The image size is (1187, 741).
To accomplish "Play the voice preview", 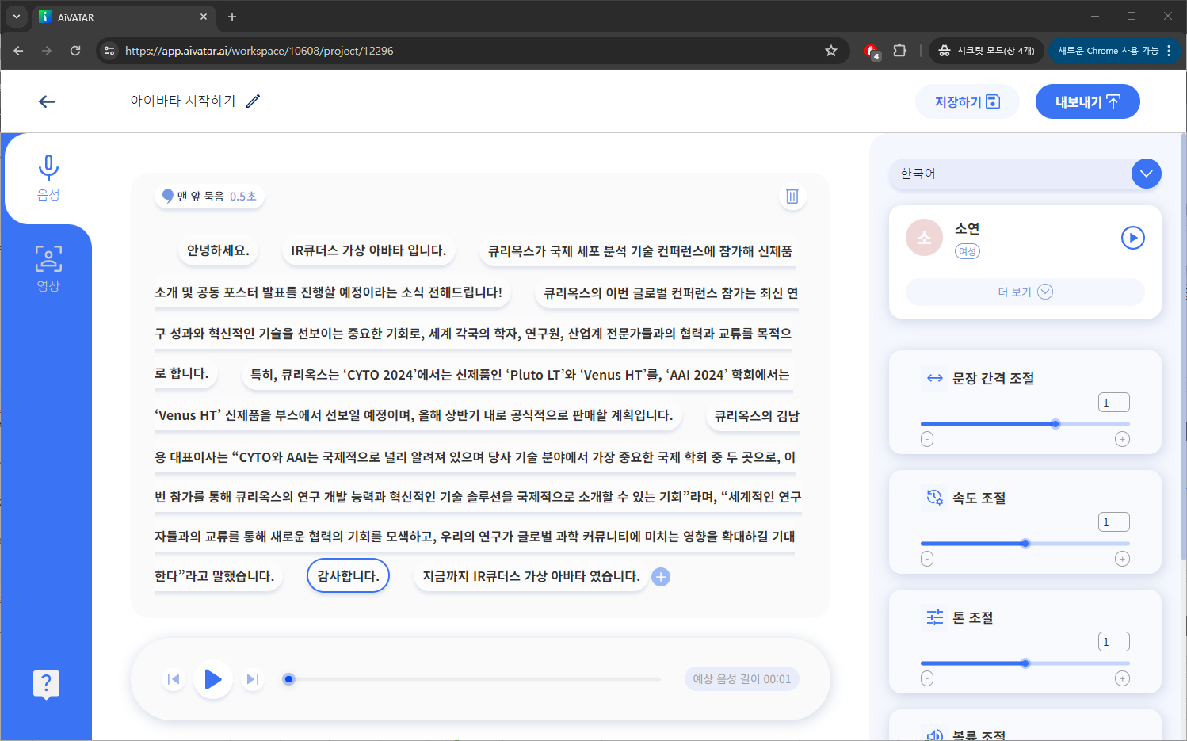I will pyautogui.click(x=212, y=679).
